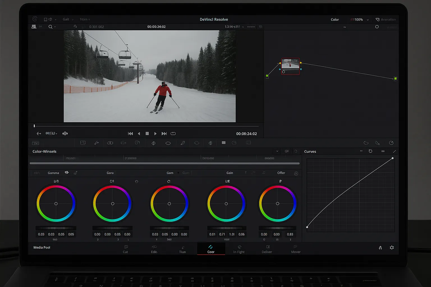The width and height of the screenshot is (431, 287).
Task: Click the master wheel slider under Gain
Action: click(226, 228)
